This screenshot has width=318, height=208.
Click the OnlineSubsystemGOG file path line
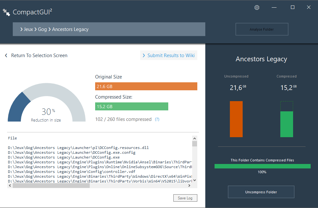[100, 167]
